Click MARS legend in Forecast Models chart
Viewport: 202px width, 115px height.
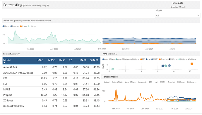(162, 82)
